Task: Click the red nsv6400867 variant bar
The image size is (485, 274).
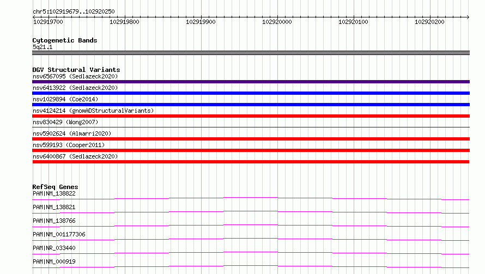Action: coord(251,162)
